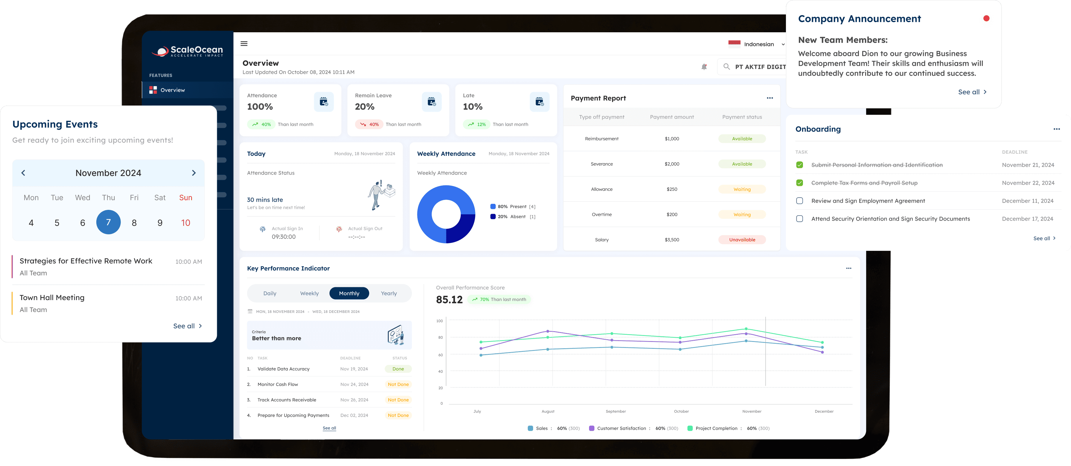
Task: Open the notification bell
Action: pos(704,67)
